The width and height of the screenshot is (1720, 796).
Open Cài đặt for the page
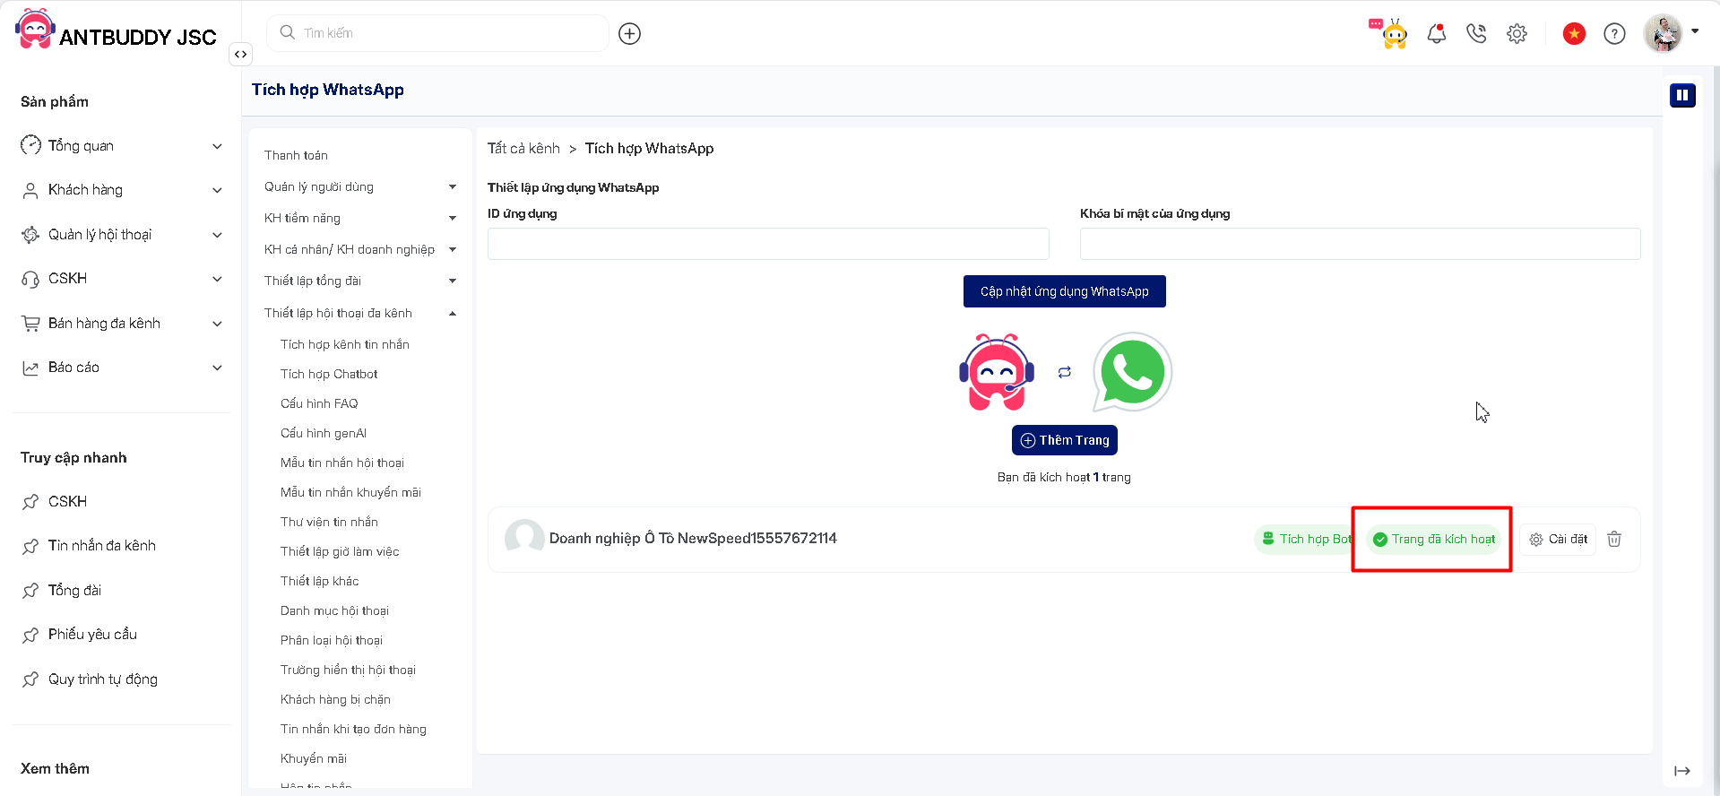1558,539
